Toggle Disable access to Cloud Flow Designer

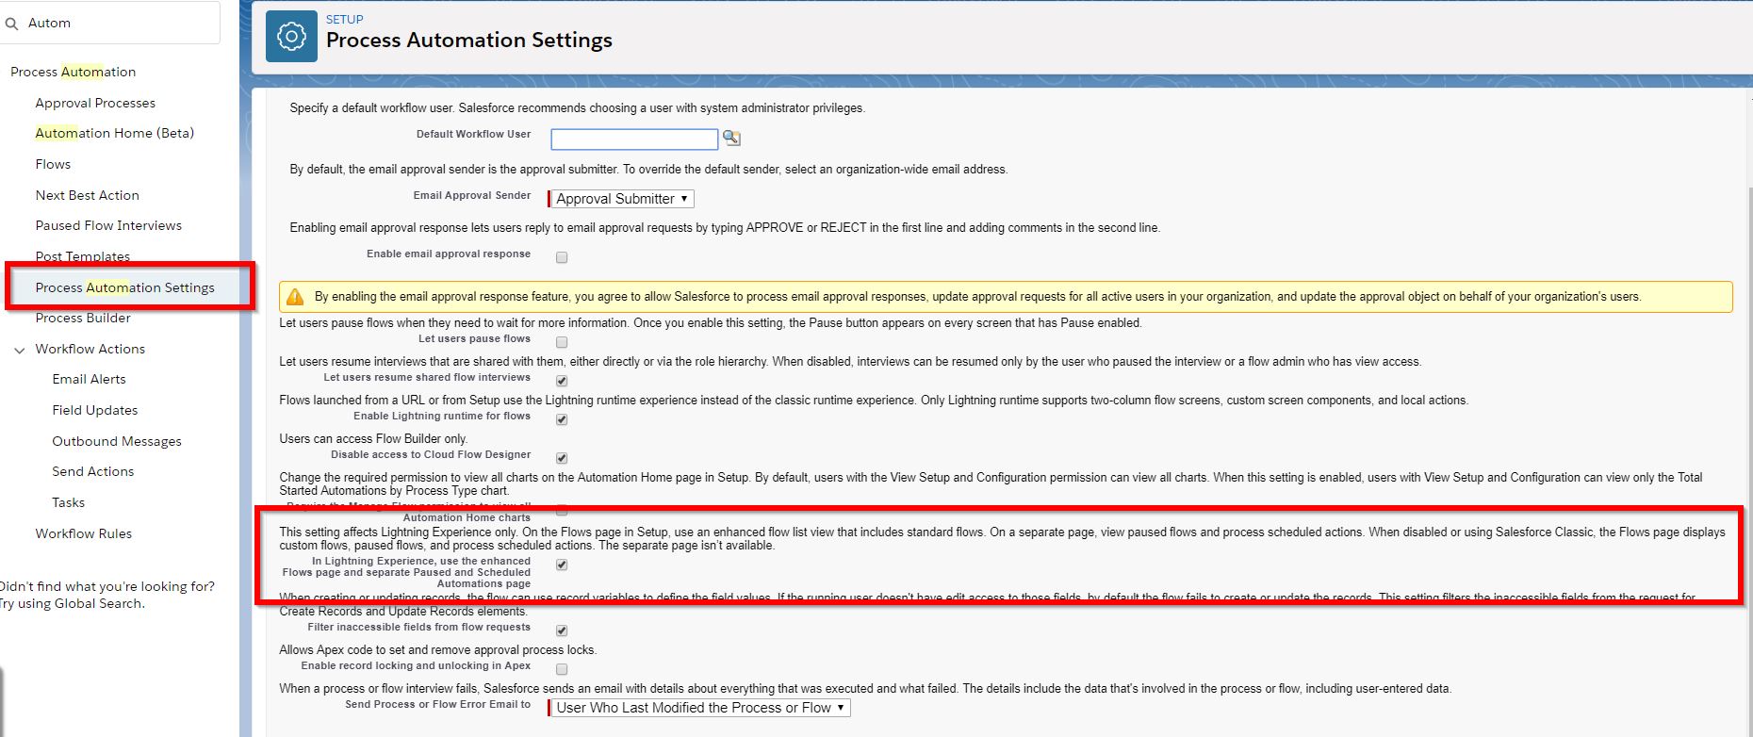[x=562, y=458]
